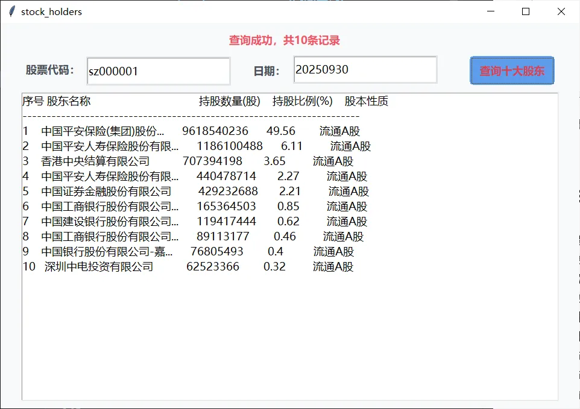Select the percentage 2.21
Screen dimensions: 580x409
point(290,192)
